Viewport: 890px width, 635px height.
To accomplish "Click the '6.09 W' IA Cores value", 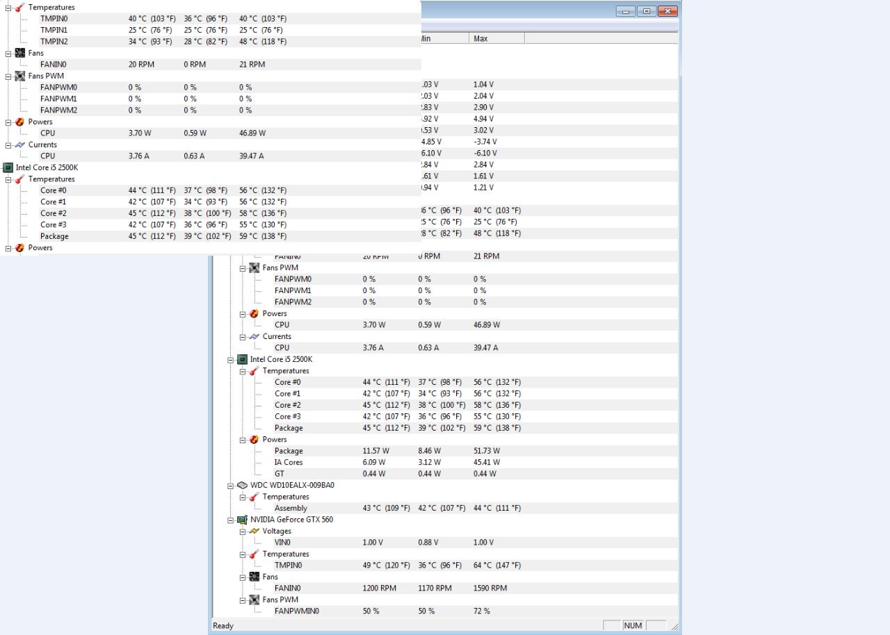I will 374,462.
